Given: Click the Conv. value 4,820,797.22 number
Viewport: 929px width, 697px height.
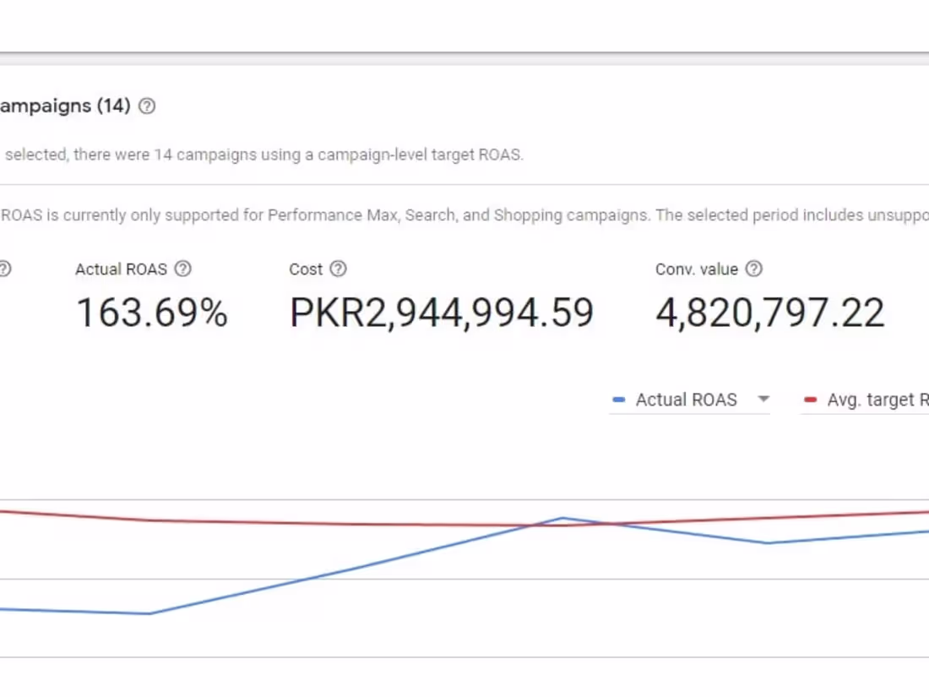Looking at the screenshot, I should pos(769,313).
